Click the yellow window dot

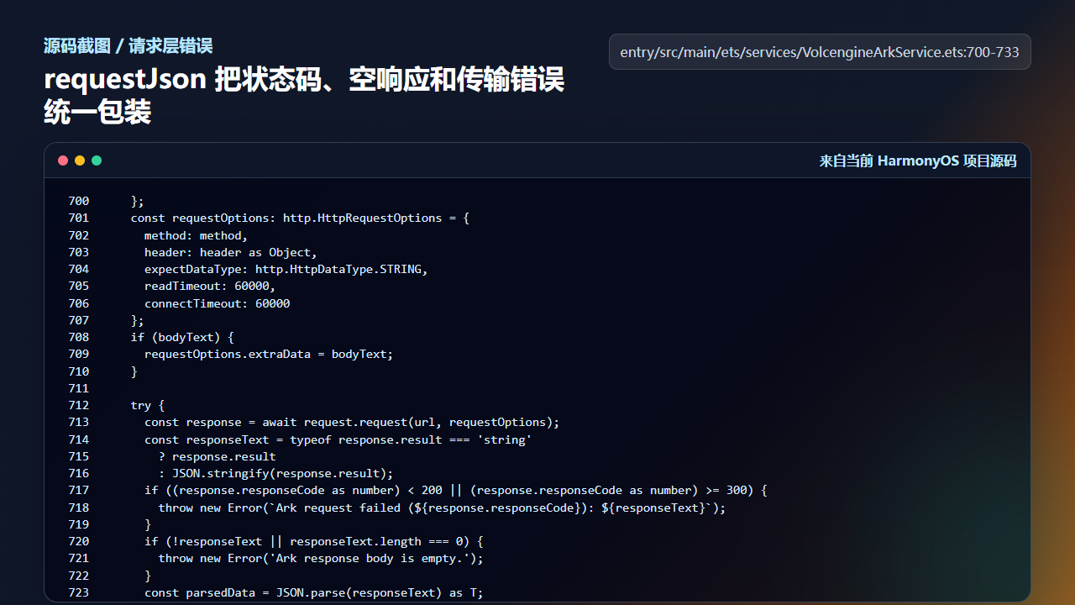tap(80, 160)
